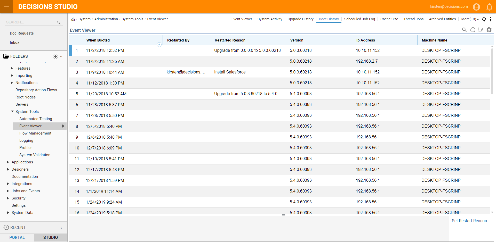This screenshot has width=496, height=242.
Task: Collapse the System Tools tree node
Action: coord(12,112)
